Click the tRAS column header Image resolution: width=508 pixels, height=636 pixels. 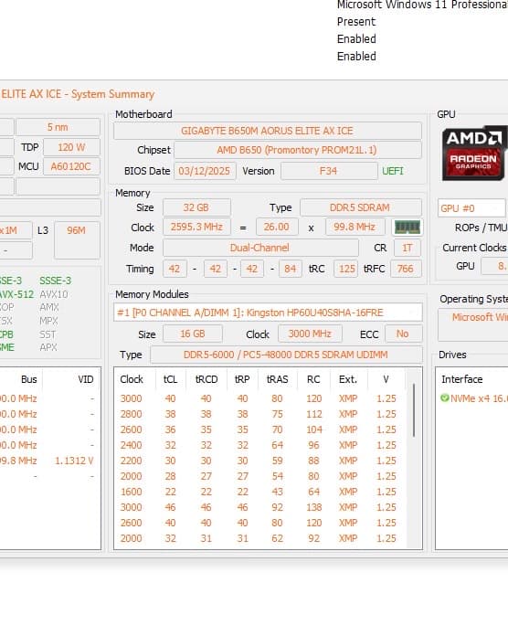278,379
